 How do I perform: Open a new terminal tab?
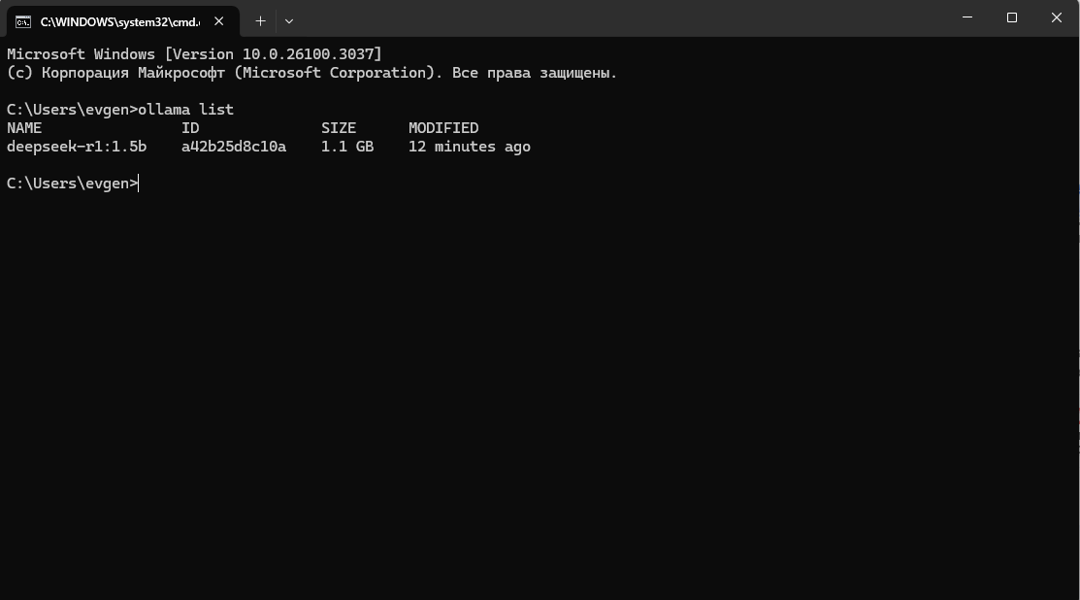tap(260, 20)
